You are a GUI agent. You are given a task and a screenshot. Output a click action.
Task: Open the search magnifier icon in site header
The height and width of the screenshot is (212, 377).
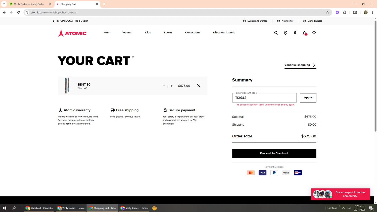pyautogui.click(x=276, y=33)
